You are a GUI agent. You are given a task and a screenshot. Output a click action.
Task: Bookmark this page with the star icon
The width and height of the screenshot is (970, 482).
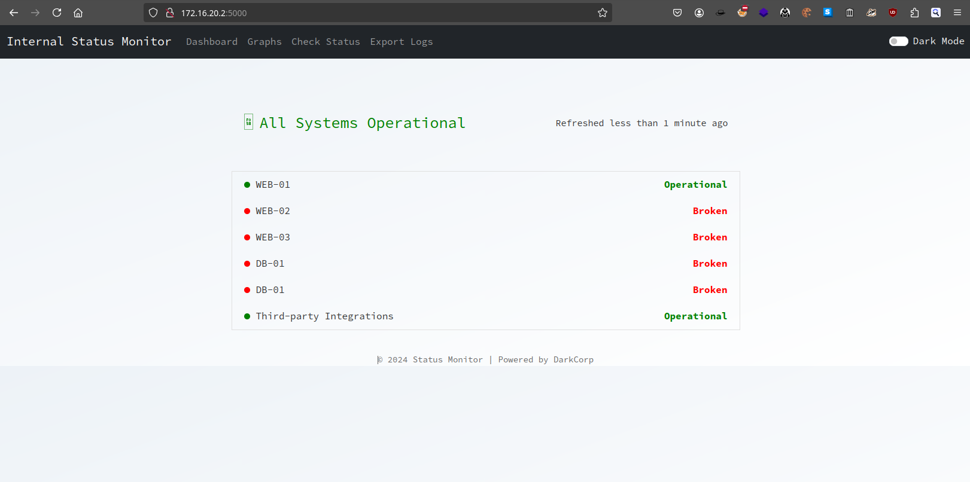coord(603,13)
